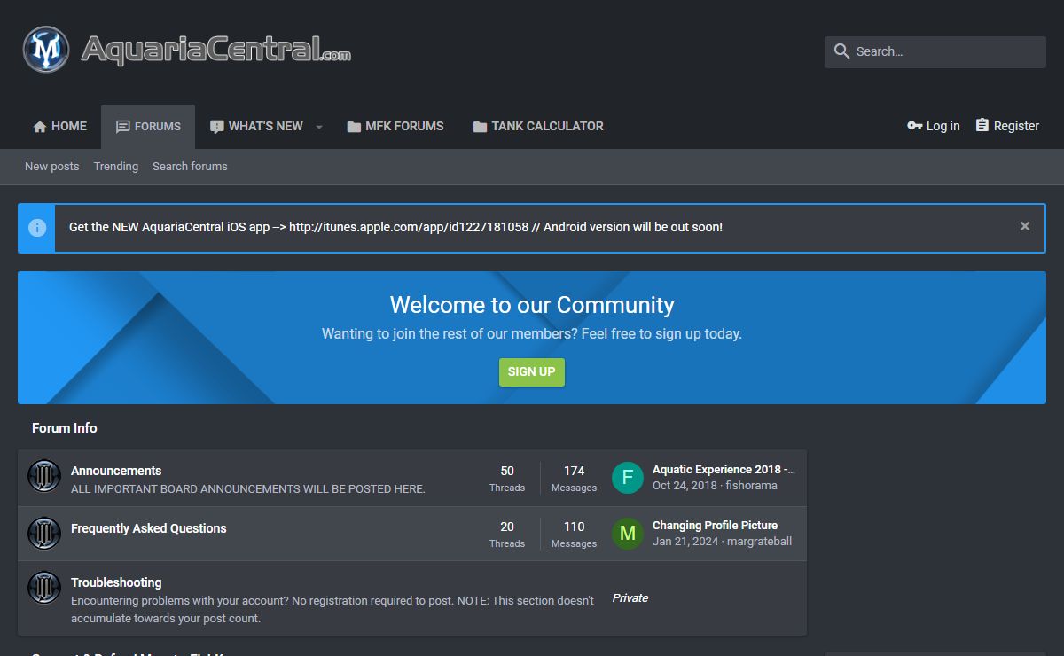Click the AquariaCentral logo emblem
Image resolution: width=1064 pixels, height=656 pixels.
(x=46, y=49)
